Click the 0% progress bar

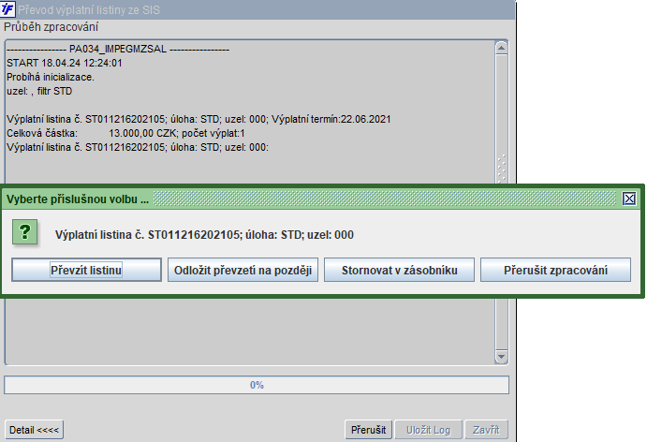click(x=257, y=385)
